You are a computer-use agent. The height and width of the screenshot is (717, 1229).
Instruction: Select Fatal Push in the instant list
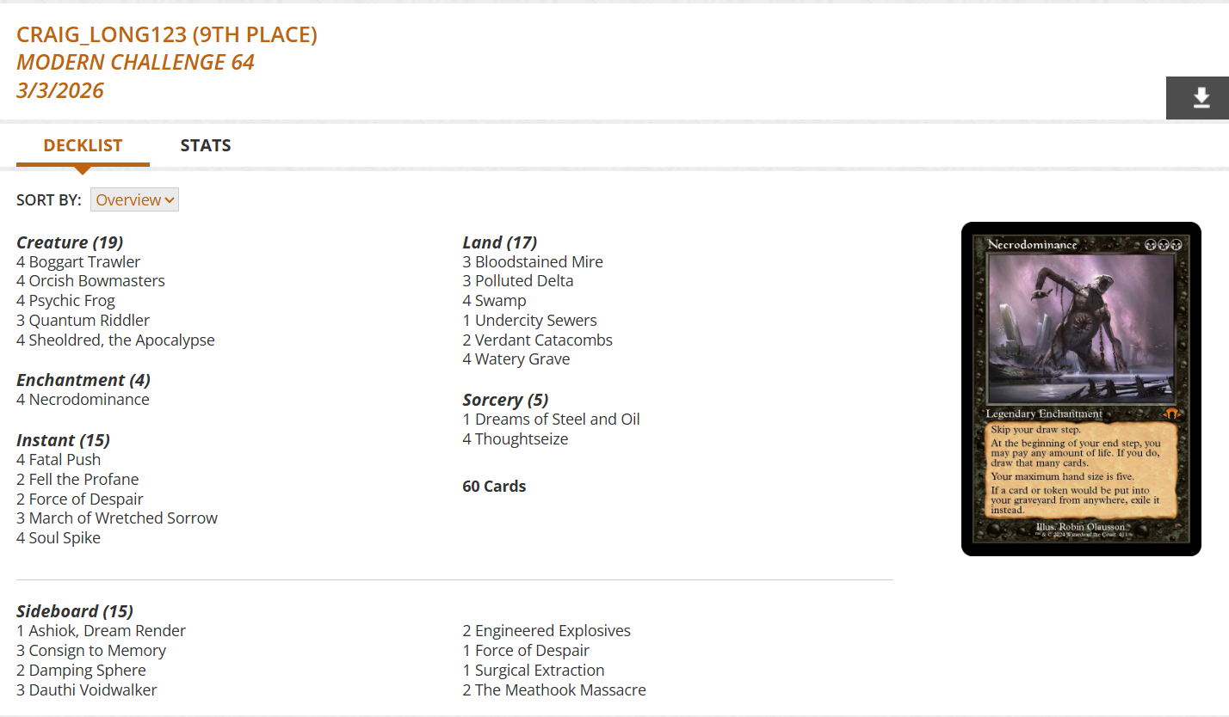pos(65,460)
